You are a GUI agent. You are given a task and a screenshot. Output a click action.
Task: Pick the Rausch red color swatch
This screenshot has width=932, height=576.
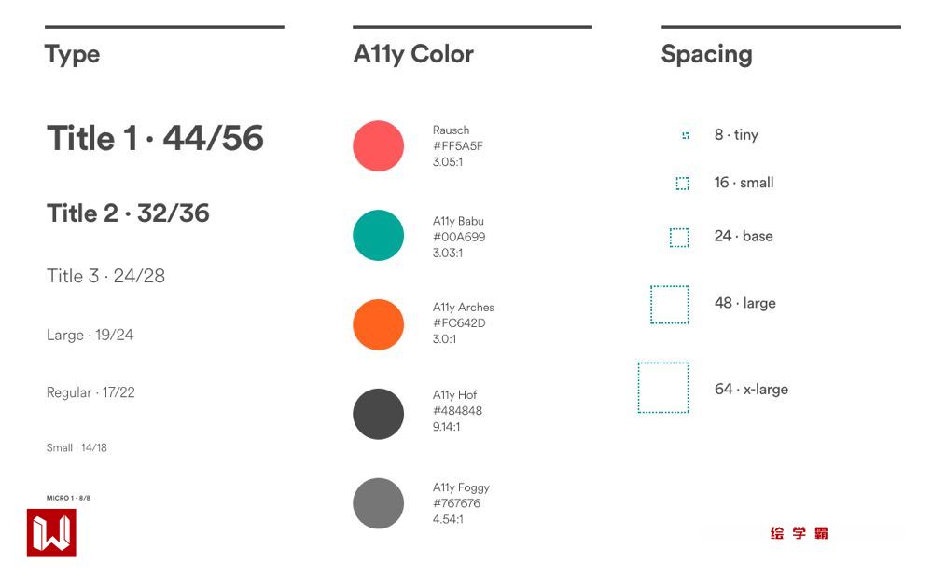point(378,146)
